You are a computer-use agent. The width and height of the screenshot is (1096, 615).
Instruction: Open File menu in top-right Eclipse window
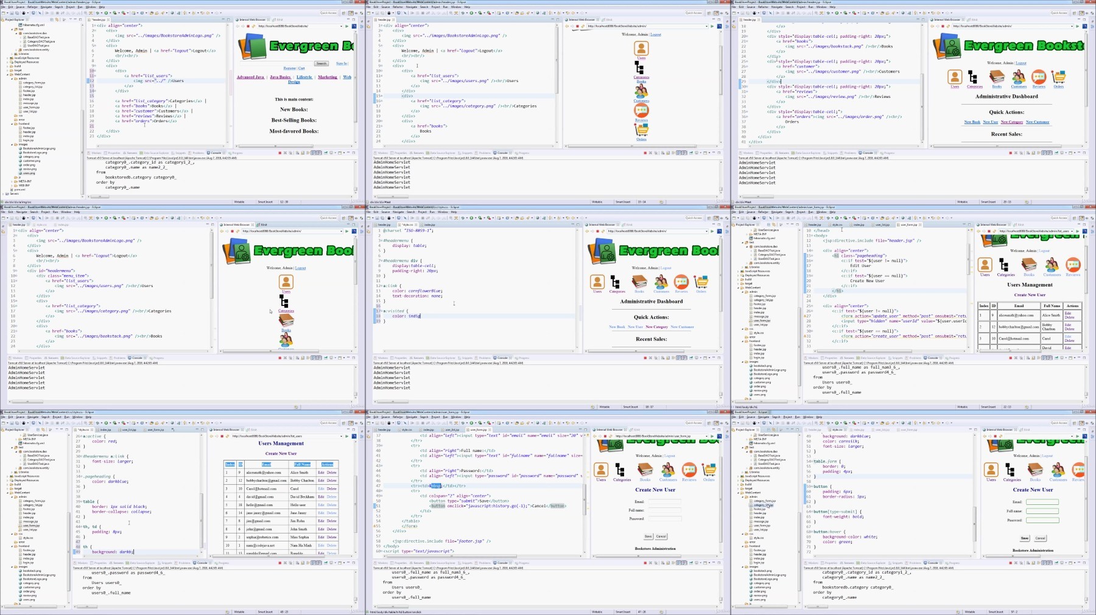point(734,7)
